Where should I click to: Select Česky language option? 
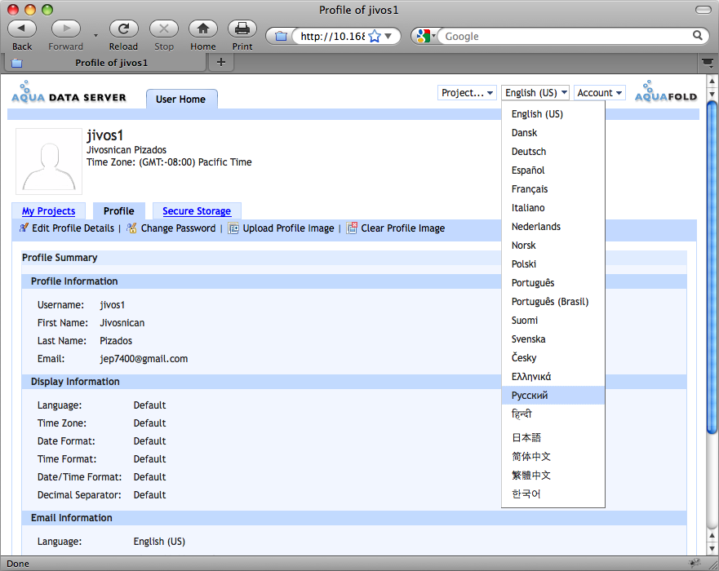coord(553,358)
